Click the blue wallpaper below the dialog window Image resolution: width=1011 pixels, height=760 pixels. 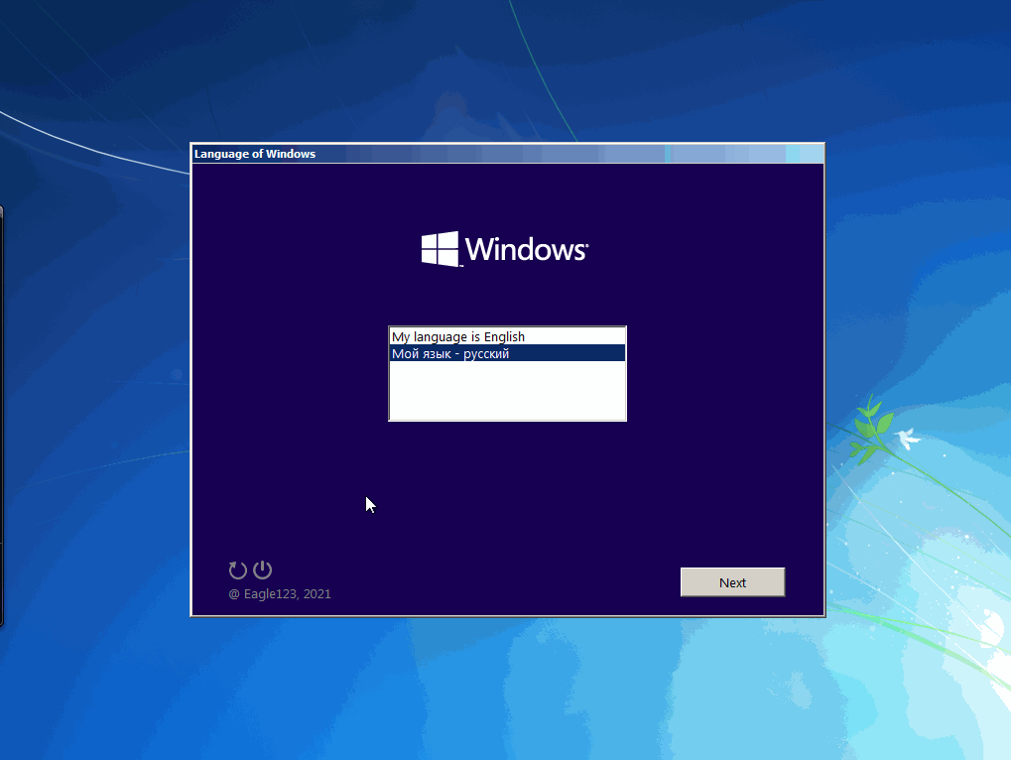[x=506, y=685]
